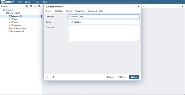Screen dimensions: 185x95
Task: Click the Owner field label
Action: [49, 22]
